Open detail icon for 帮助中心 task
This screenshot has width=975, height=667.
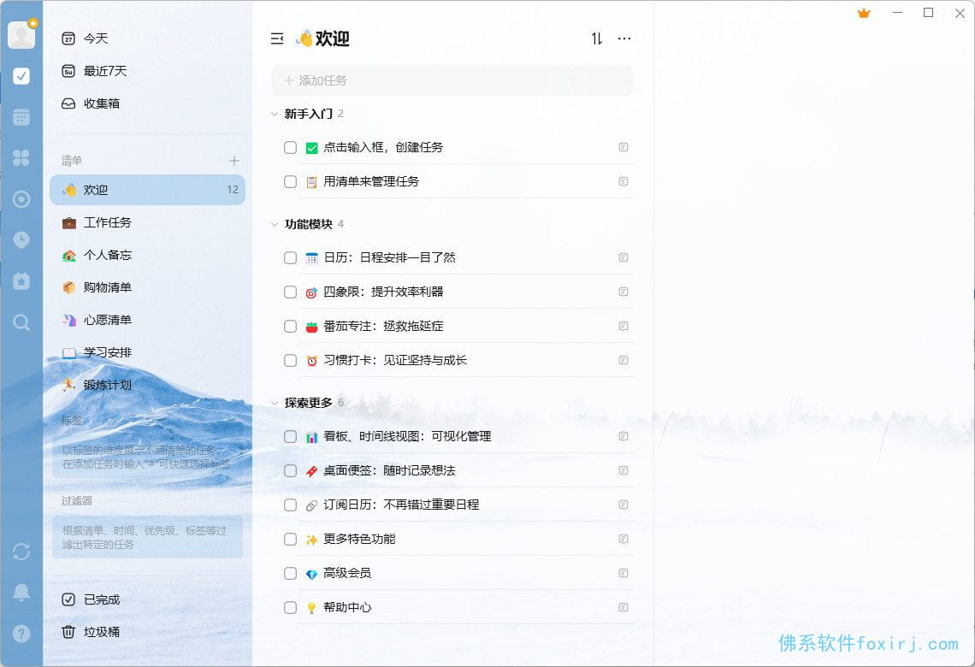click(623, 607)
